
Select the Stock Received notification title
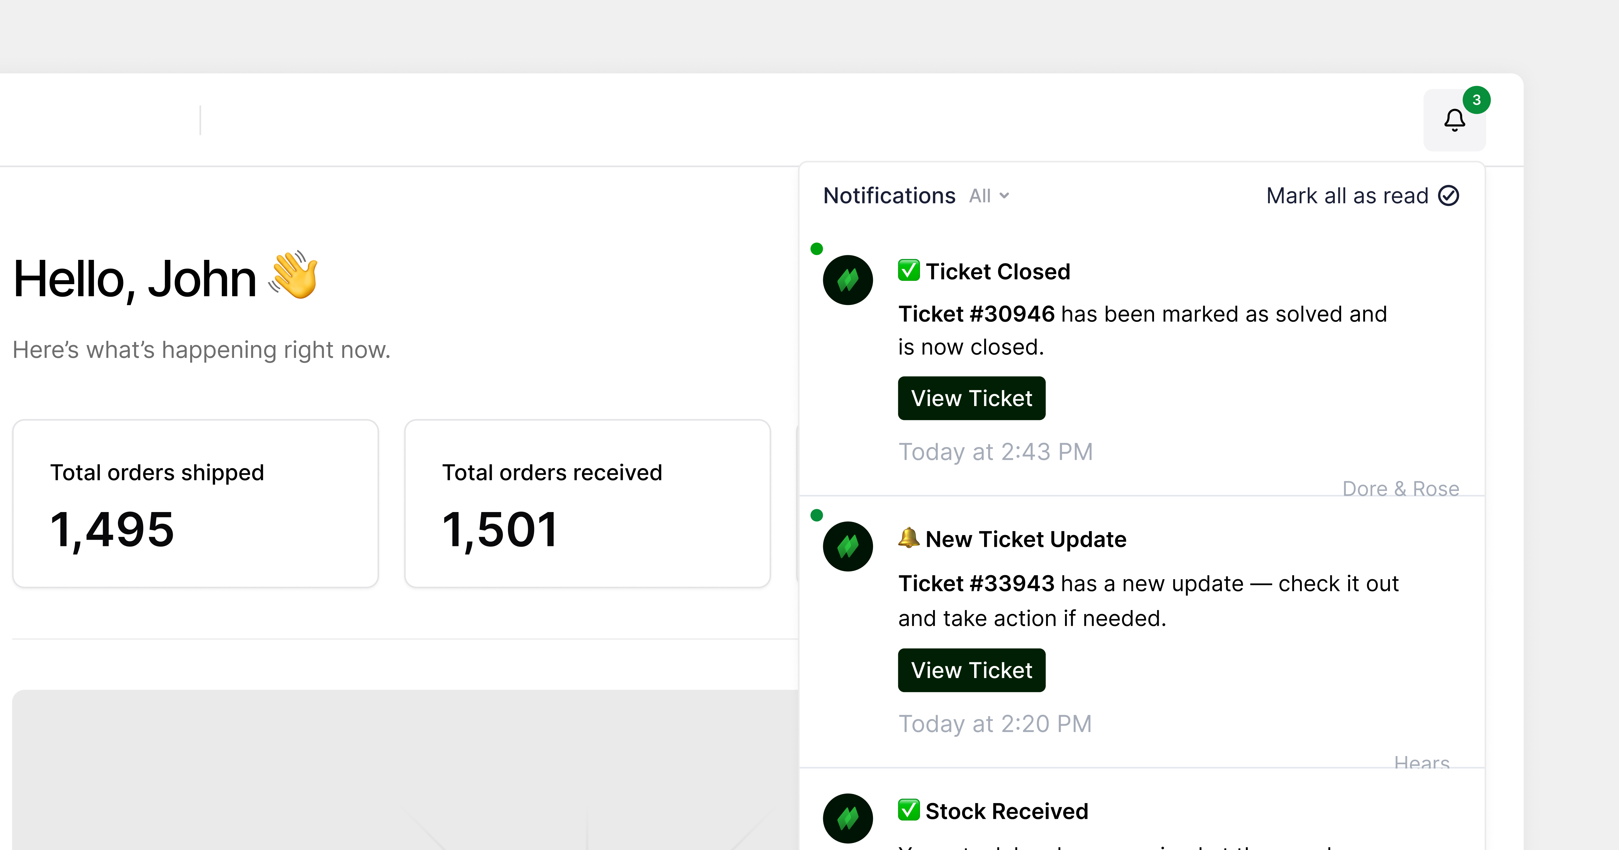[1006, 811]
